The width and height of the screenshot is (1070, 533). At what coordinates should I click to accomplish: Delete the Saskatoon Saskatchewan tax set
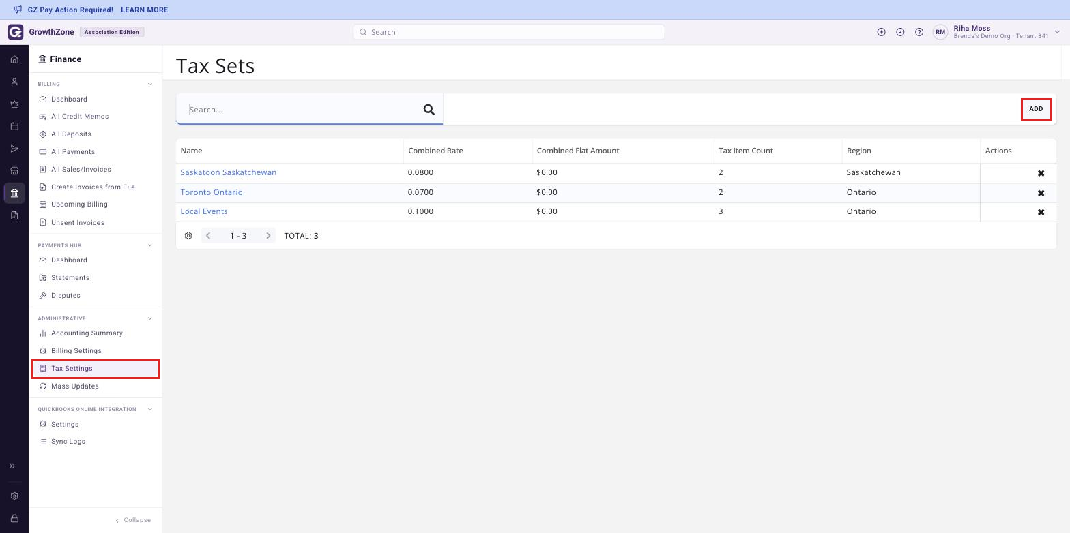(x=1041, y=173)
